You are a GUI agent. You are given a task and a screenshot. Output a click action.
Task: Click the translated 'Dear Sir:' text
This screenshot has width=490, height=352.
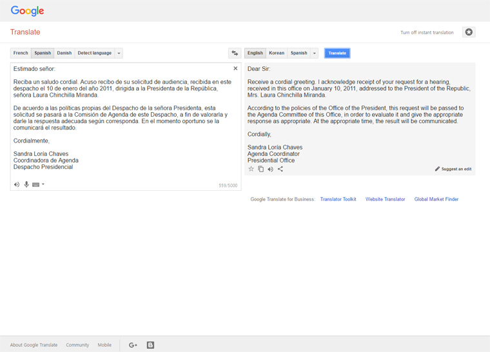[259, 69]
